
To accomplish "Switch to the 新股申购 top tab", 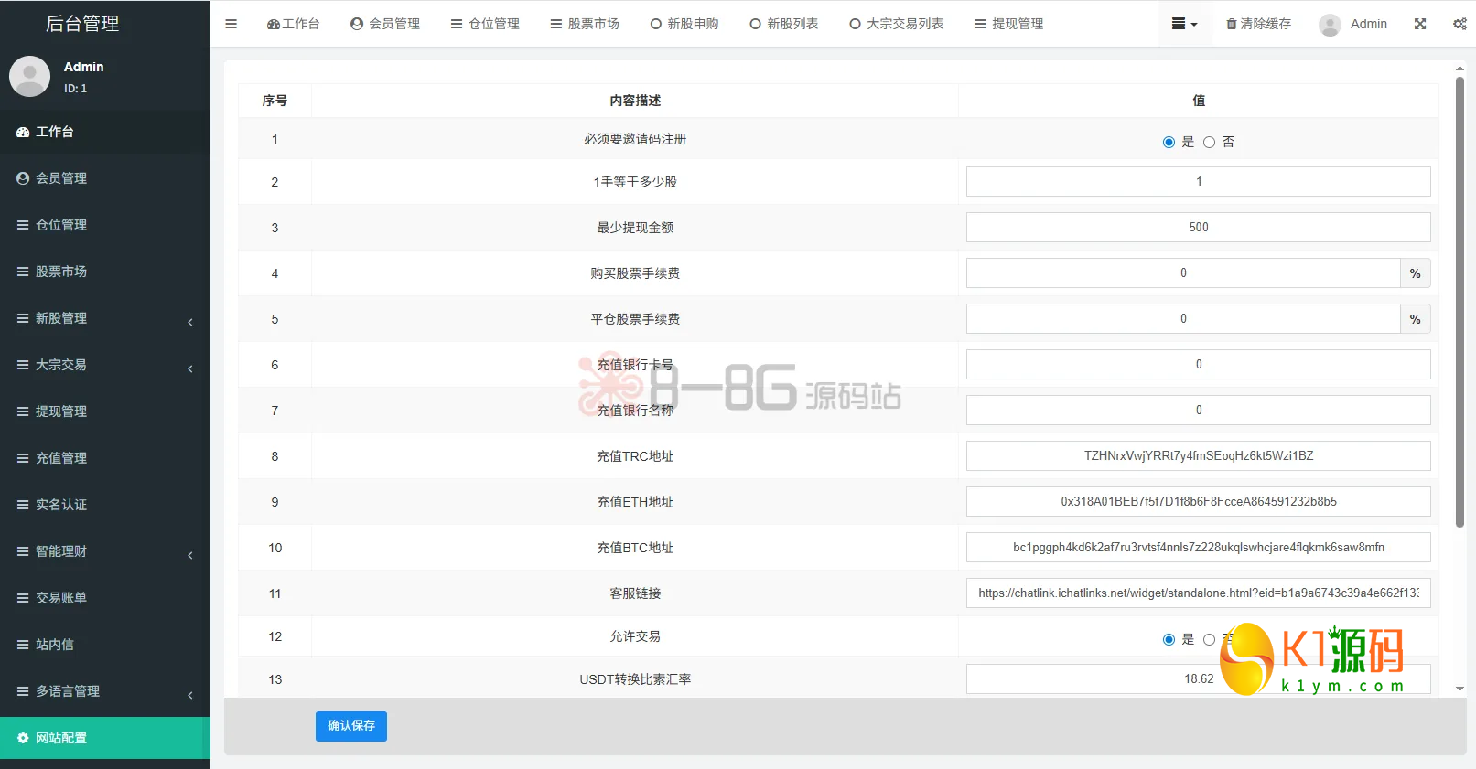I will coord(684,24).
